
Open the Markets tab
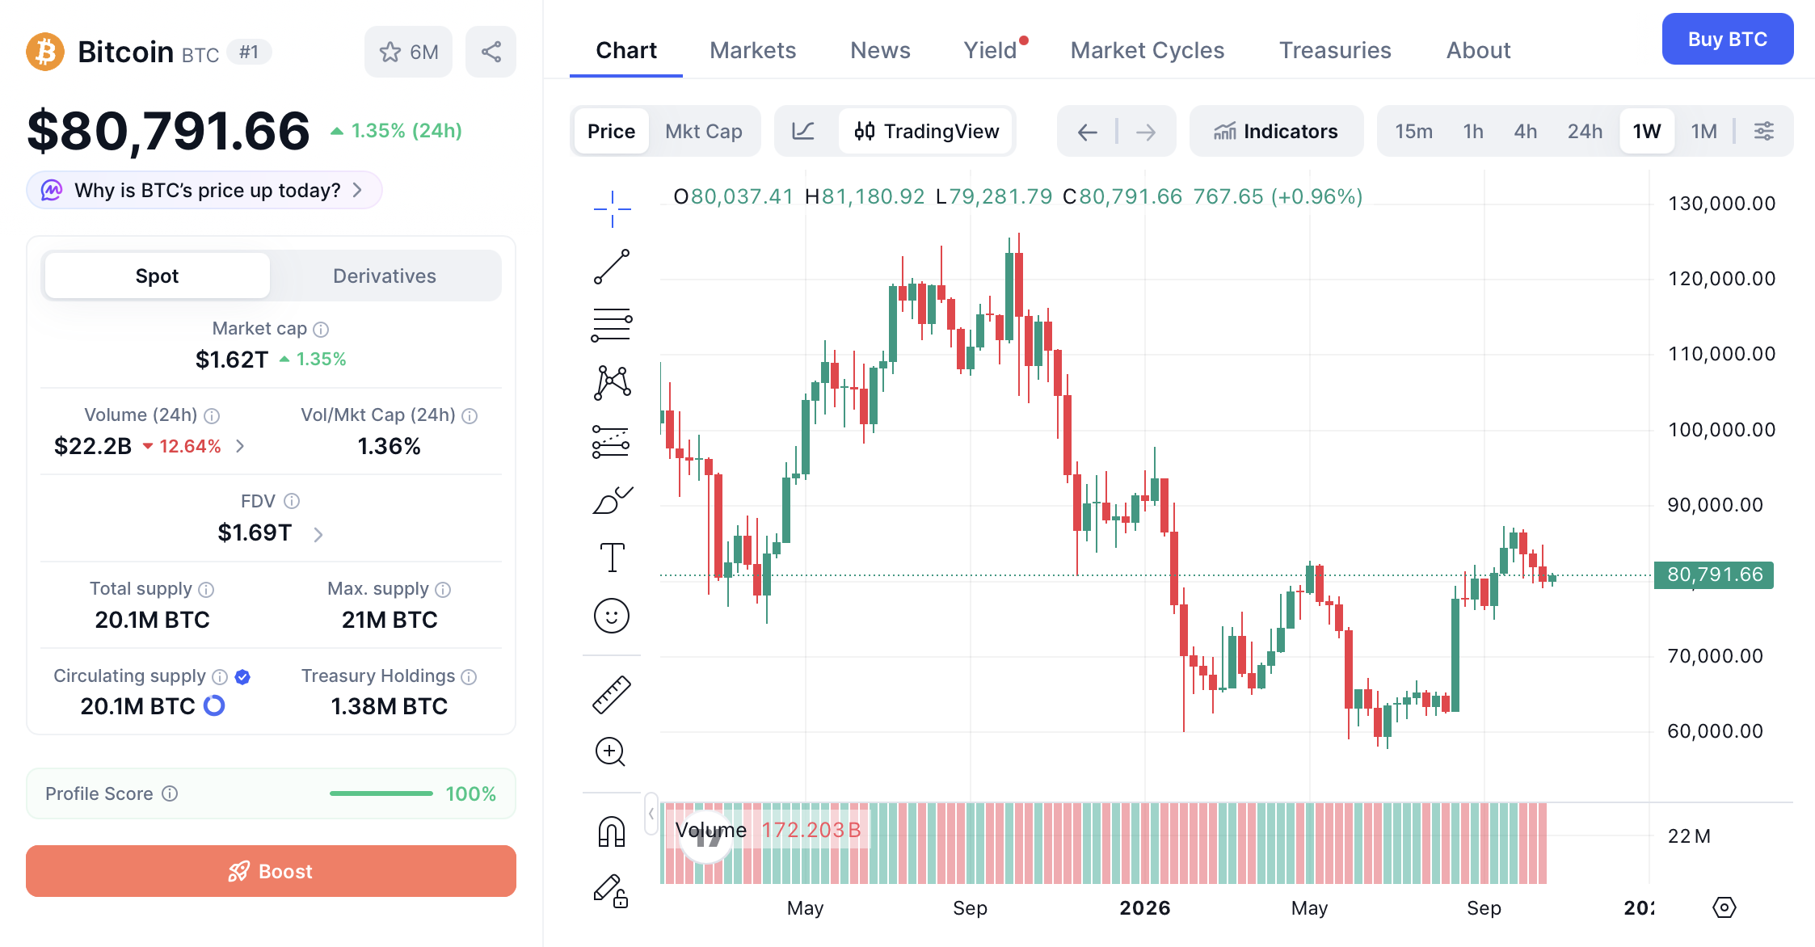[x=752, y=50]
